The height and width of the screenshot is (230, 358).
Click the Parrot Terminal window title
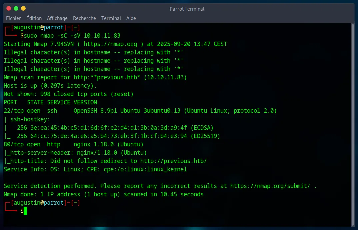187,9
